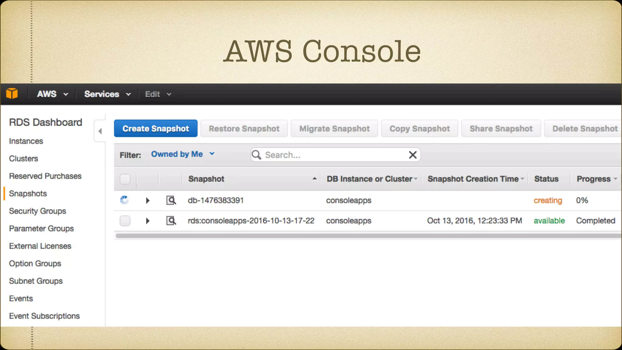The image size is (622, 350).
Task: Click Copy Snapshot button
Action: click(419, 129)
